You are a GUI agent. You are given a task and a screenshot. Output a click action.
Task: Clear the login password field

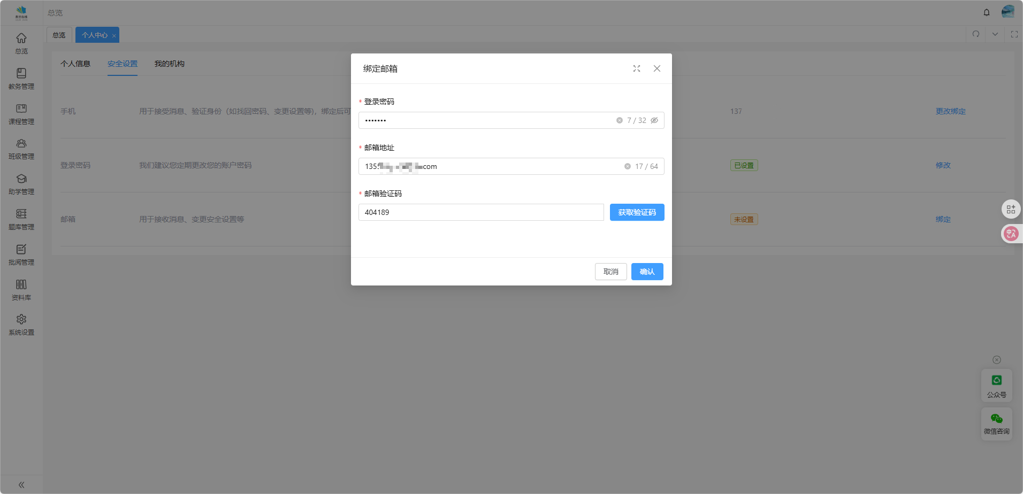[x=619, y=120]
